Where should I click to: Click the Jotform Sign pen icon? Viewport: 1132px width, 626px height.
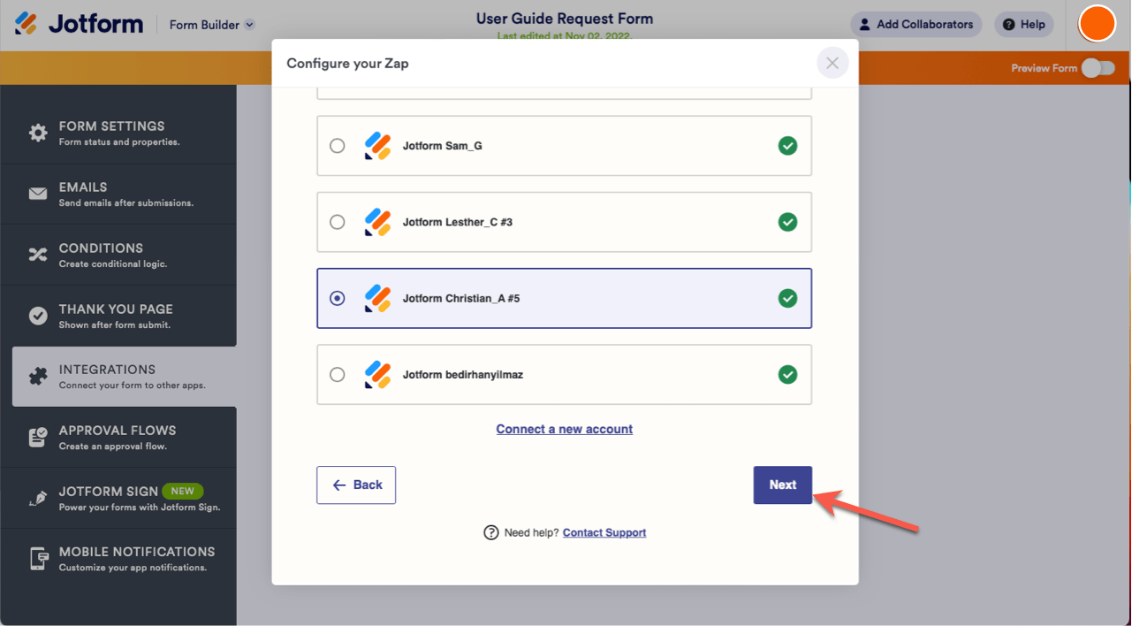[x=38, y=498]
